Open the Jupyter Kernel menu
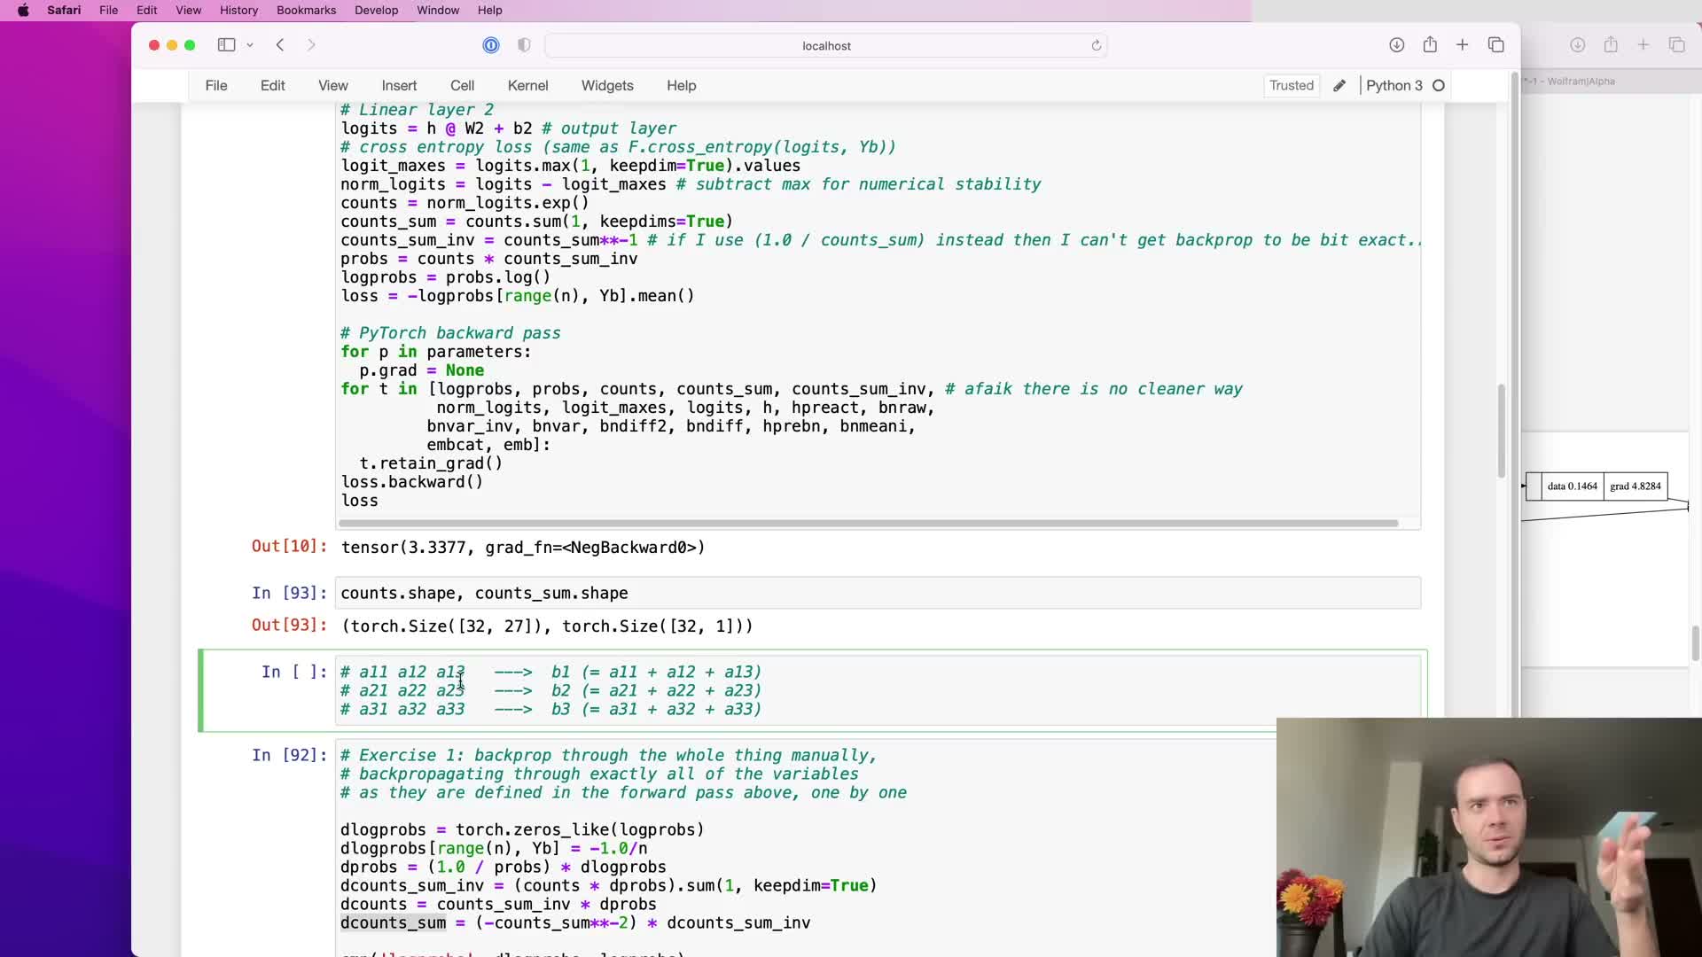Viewport: 1702px width, 957px height. point(527,86)
